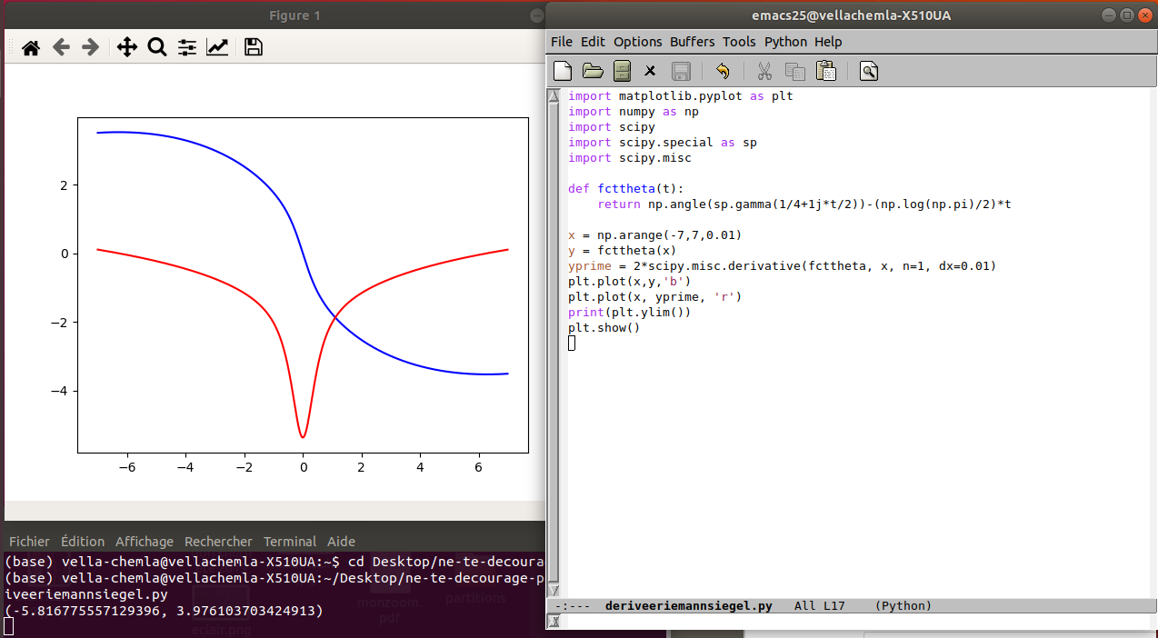Save the figure with the floppy icon

pyautogui.click(x=254, y=47)
